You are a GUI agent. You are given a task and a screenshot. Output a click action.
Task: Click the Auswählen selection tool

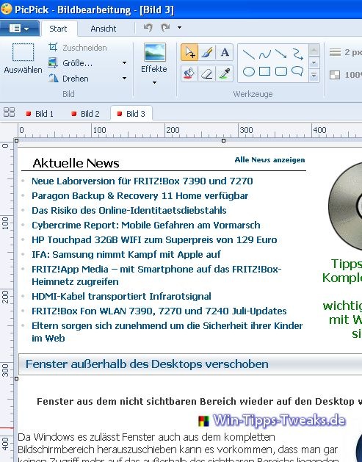[23, 58]
